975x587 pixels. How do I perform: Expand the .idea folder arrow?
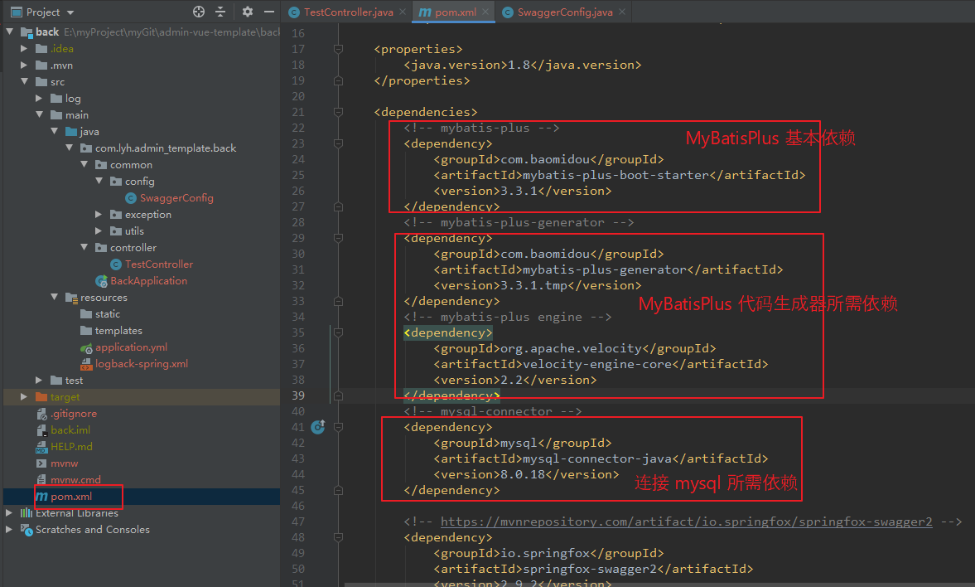pos(24,48)
